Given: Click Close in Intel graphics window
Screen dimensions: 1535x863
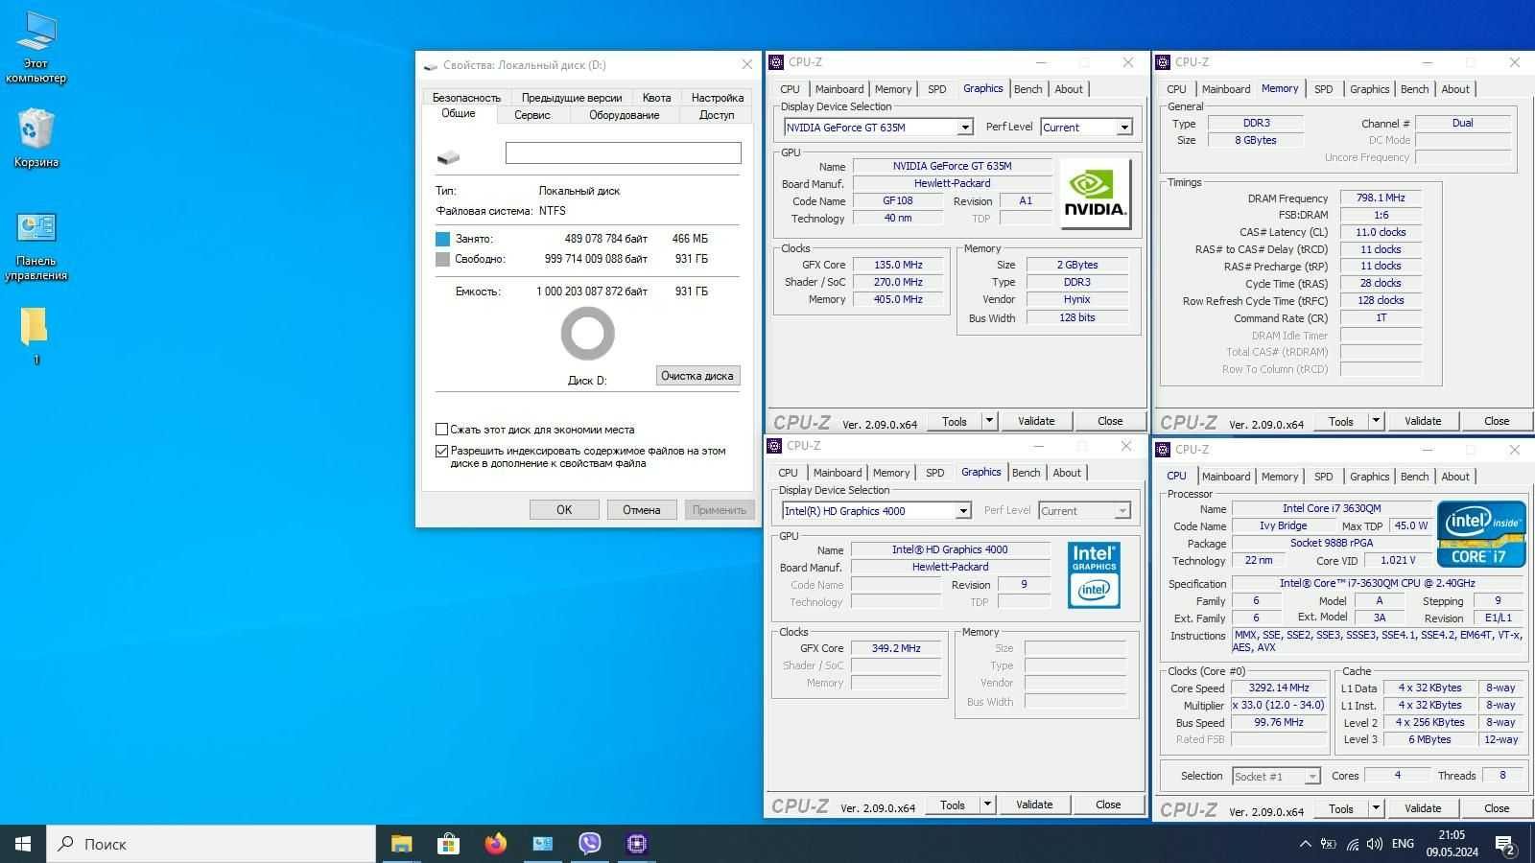Looking at the screenshot, I should coord(1108,805).
